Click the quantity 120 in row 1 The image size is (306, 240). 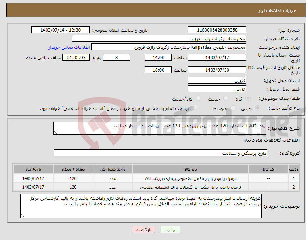tap(73, 178)
